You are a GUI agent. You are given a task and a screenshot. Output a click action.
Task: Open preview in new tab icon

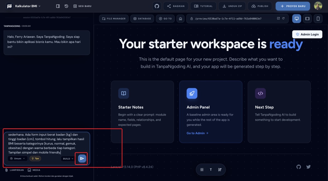[x=278, y=19]
